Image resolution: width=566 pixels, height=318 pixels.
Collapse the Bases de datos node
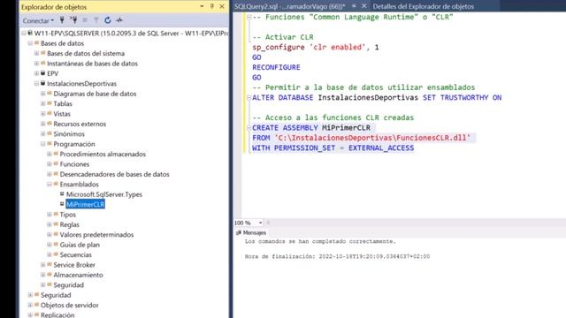coord(30,43)
